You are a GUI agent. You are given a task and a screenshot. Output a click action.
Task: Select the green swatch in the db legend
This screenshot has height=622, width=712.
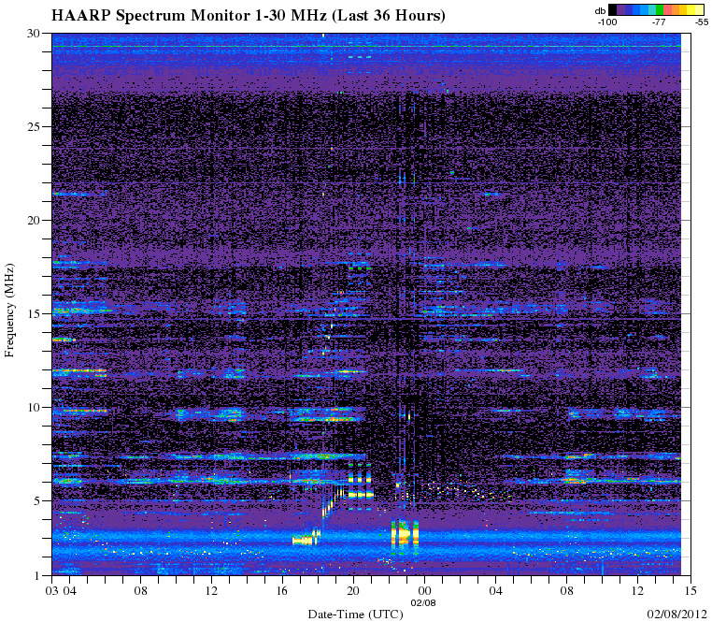point(660,9)
